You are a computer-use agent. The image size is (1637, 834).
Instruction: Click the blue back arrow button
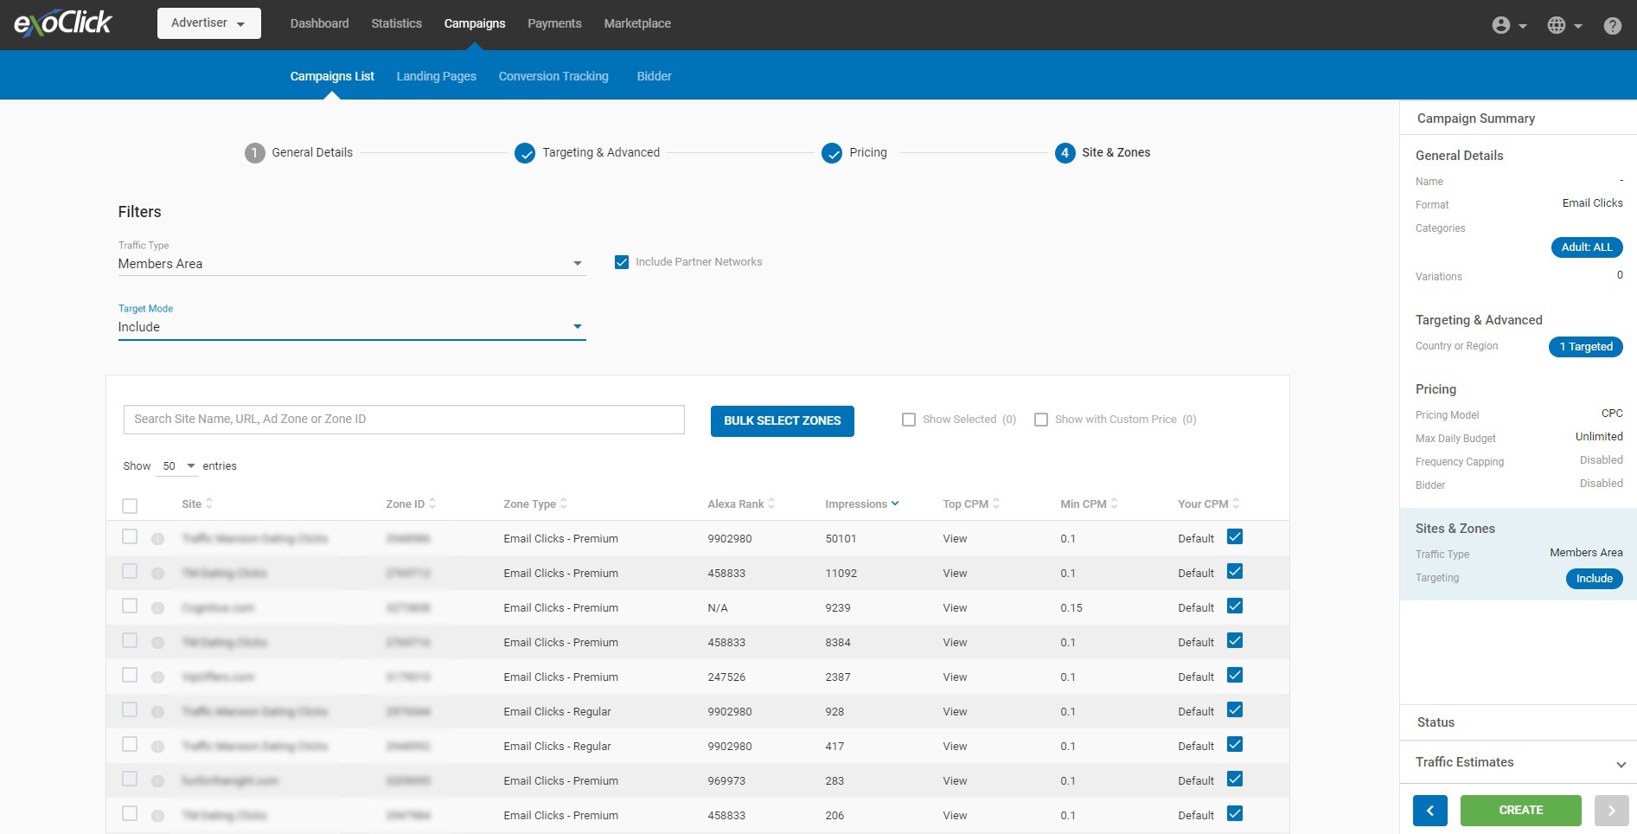pyautogui.click(x=1429, y=811)
